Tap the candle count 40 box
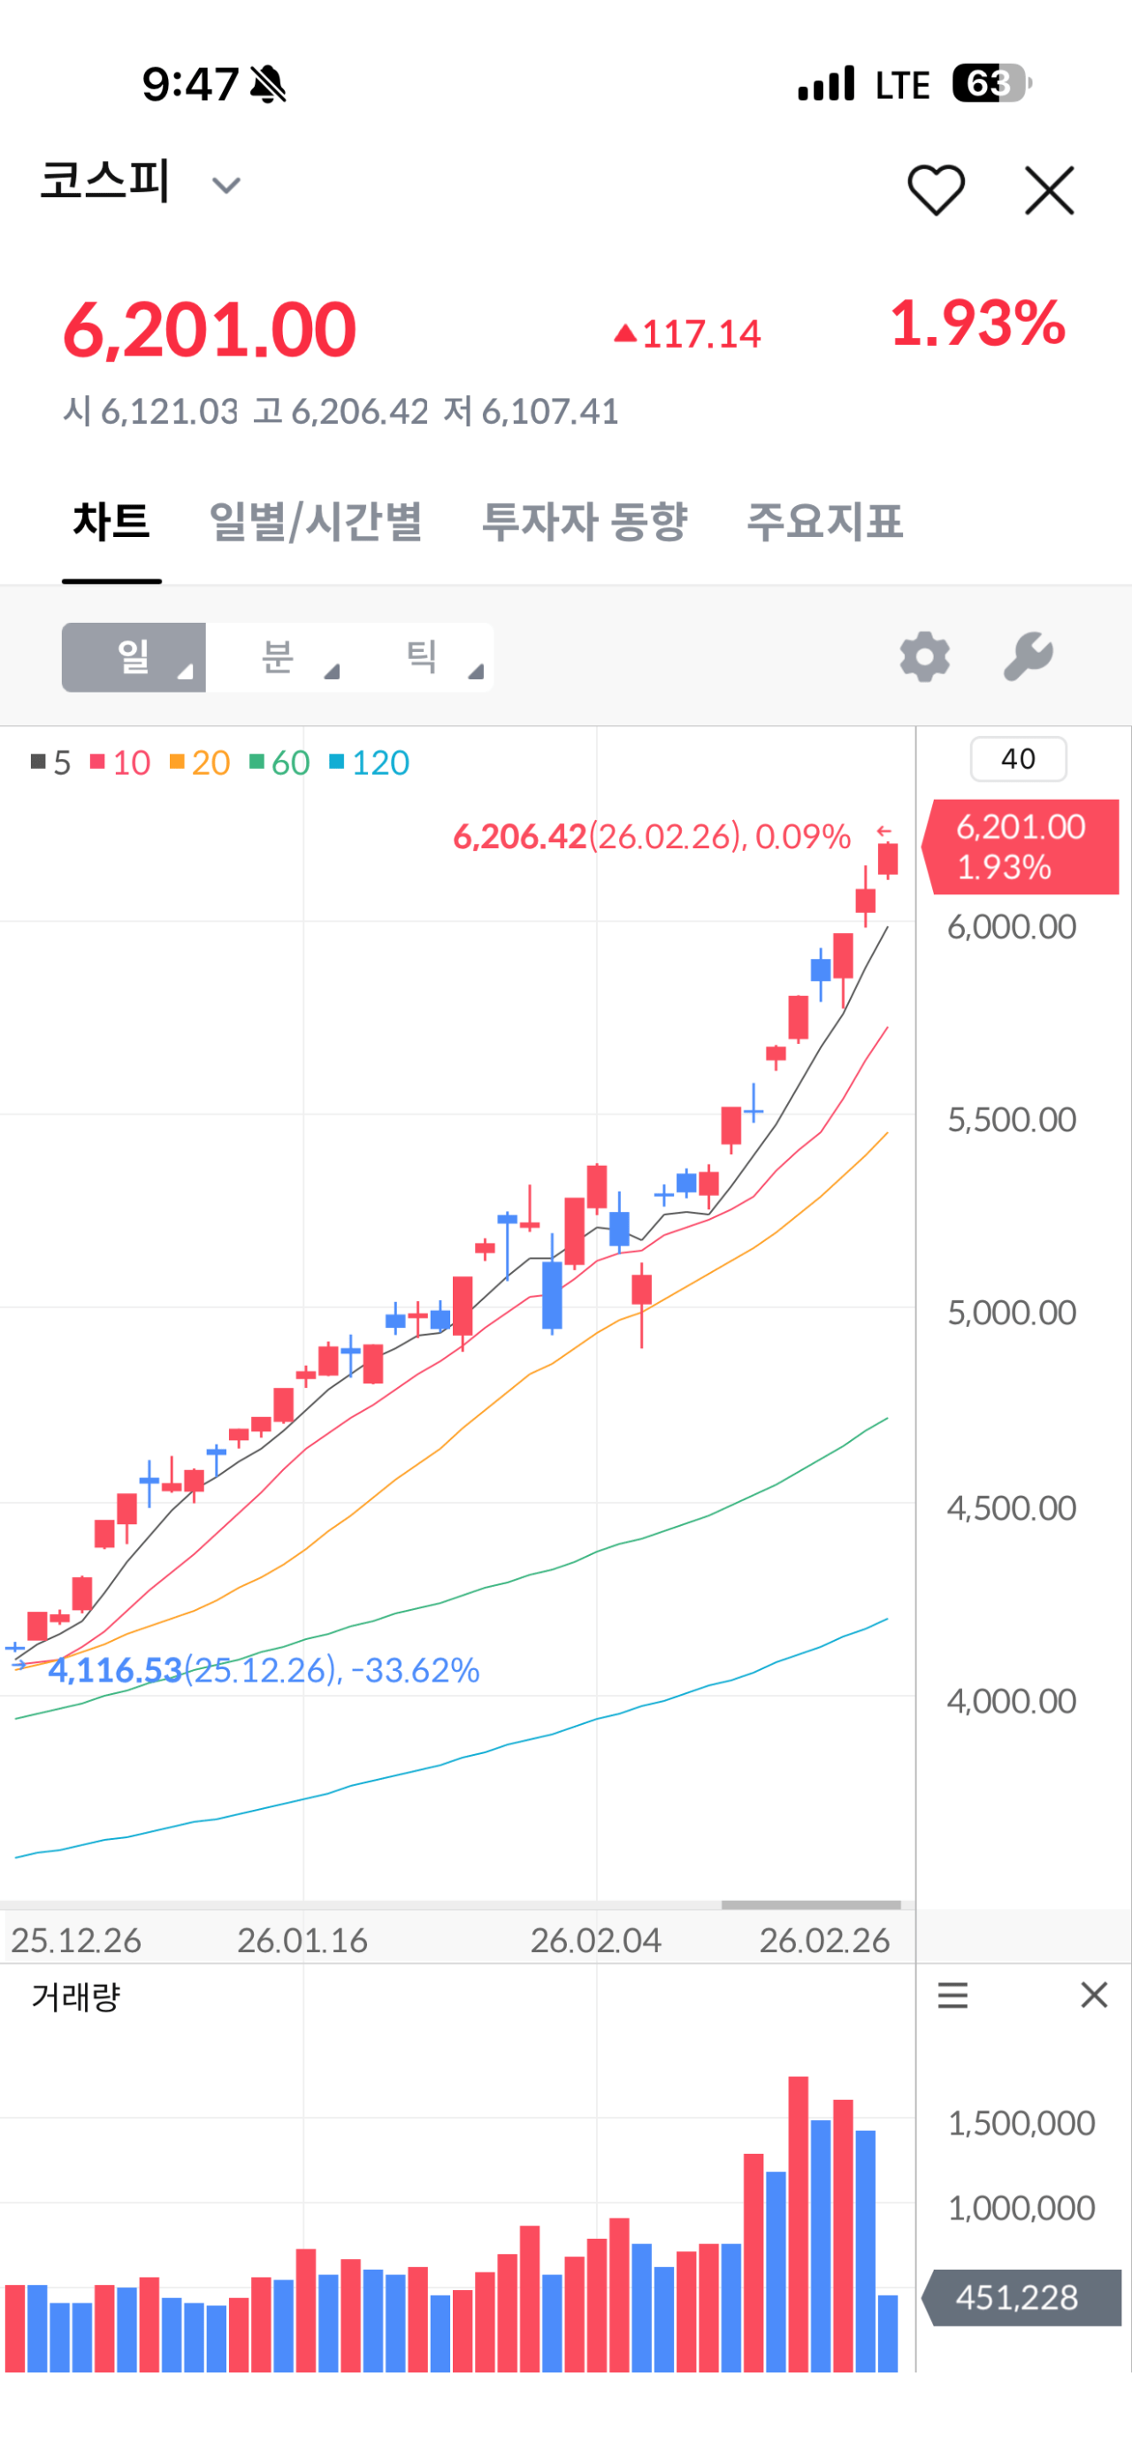 (1017, 759)
